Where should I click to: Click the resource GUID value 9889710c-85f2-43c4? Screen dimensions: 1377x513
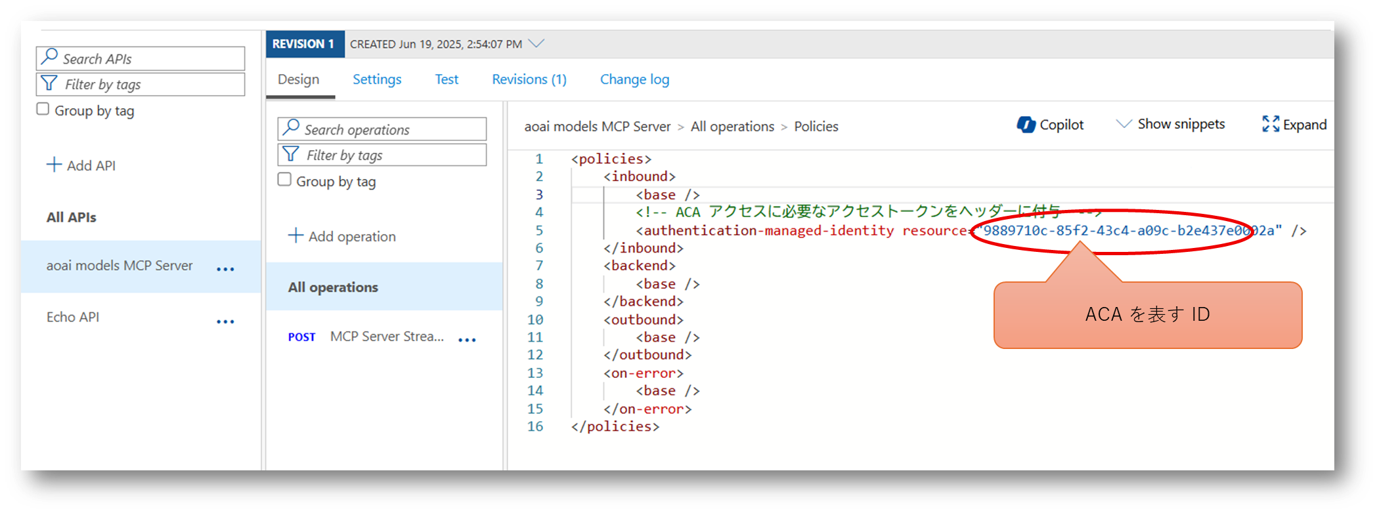click(x=1129, y=230)
